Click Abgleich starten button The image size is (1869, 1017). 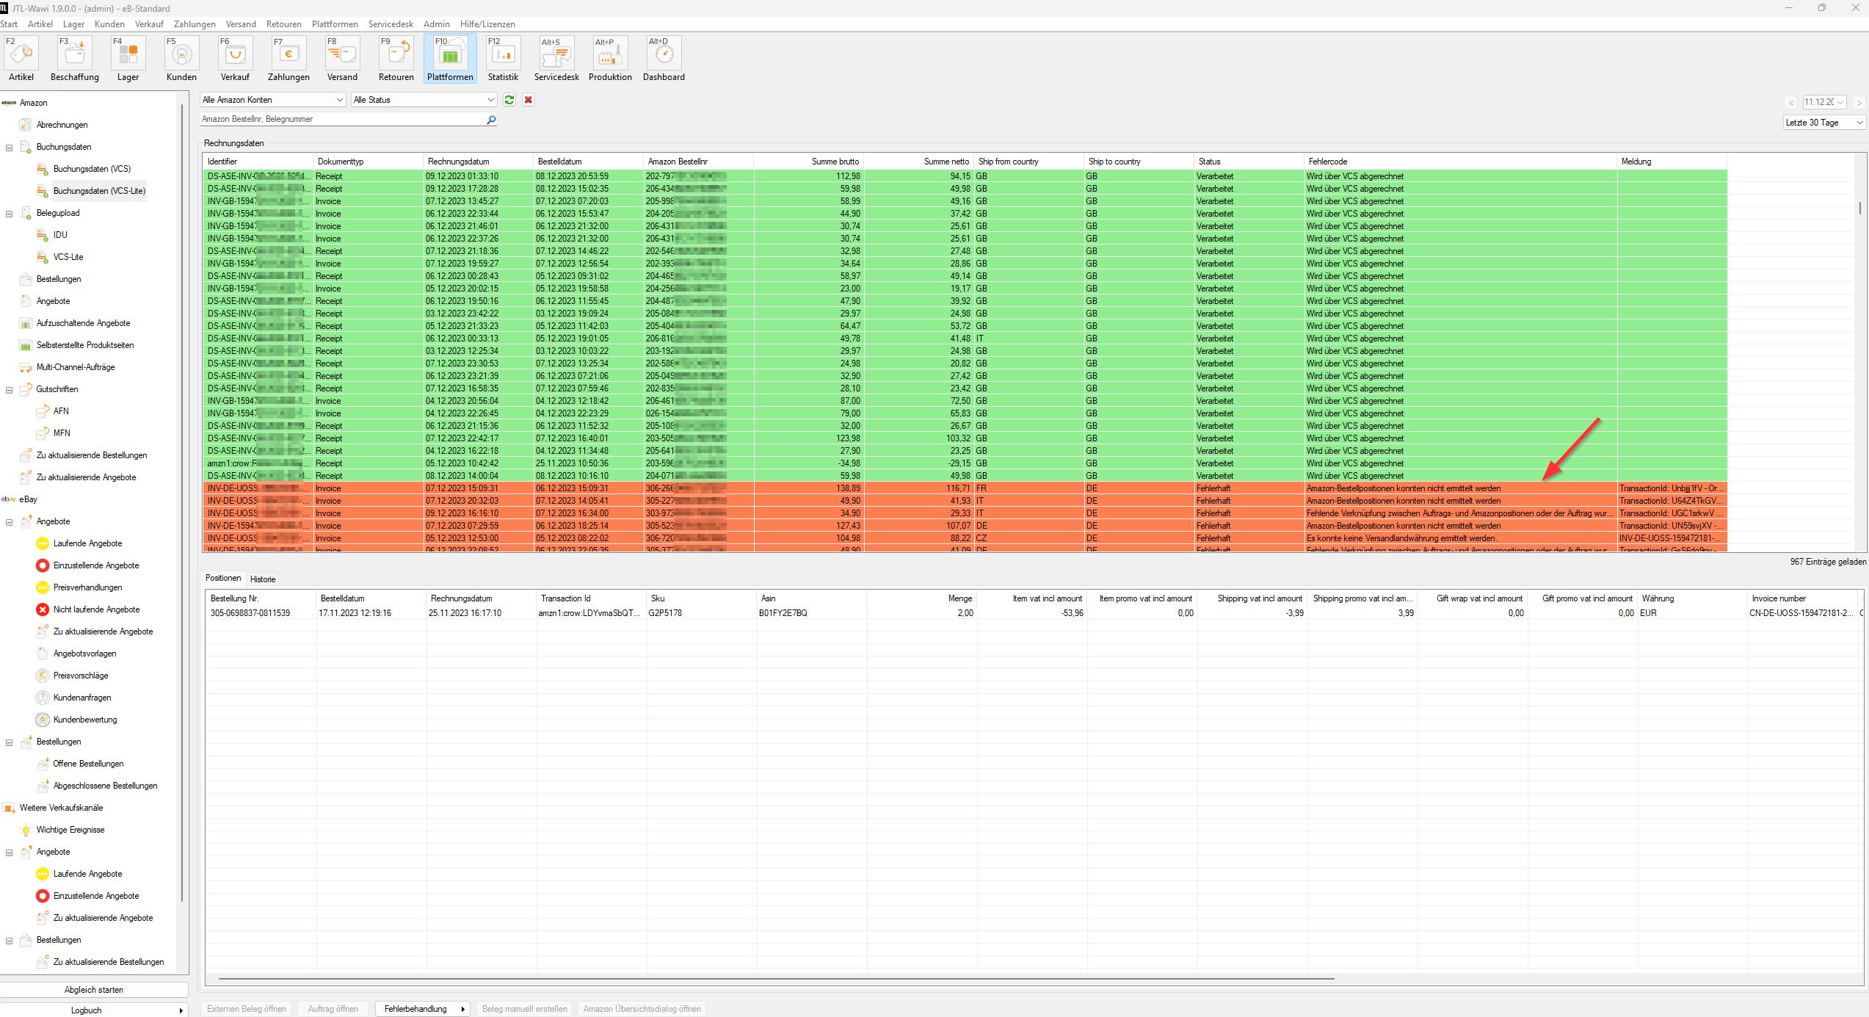(x=94, y=990)
